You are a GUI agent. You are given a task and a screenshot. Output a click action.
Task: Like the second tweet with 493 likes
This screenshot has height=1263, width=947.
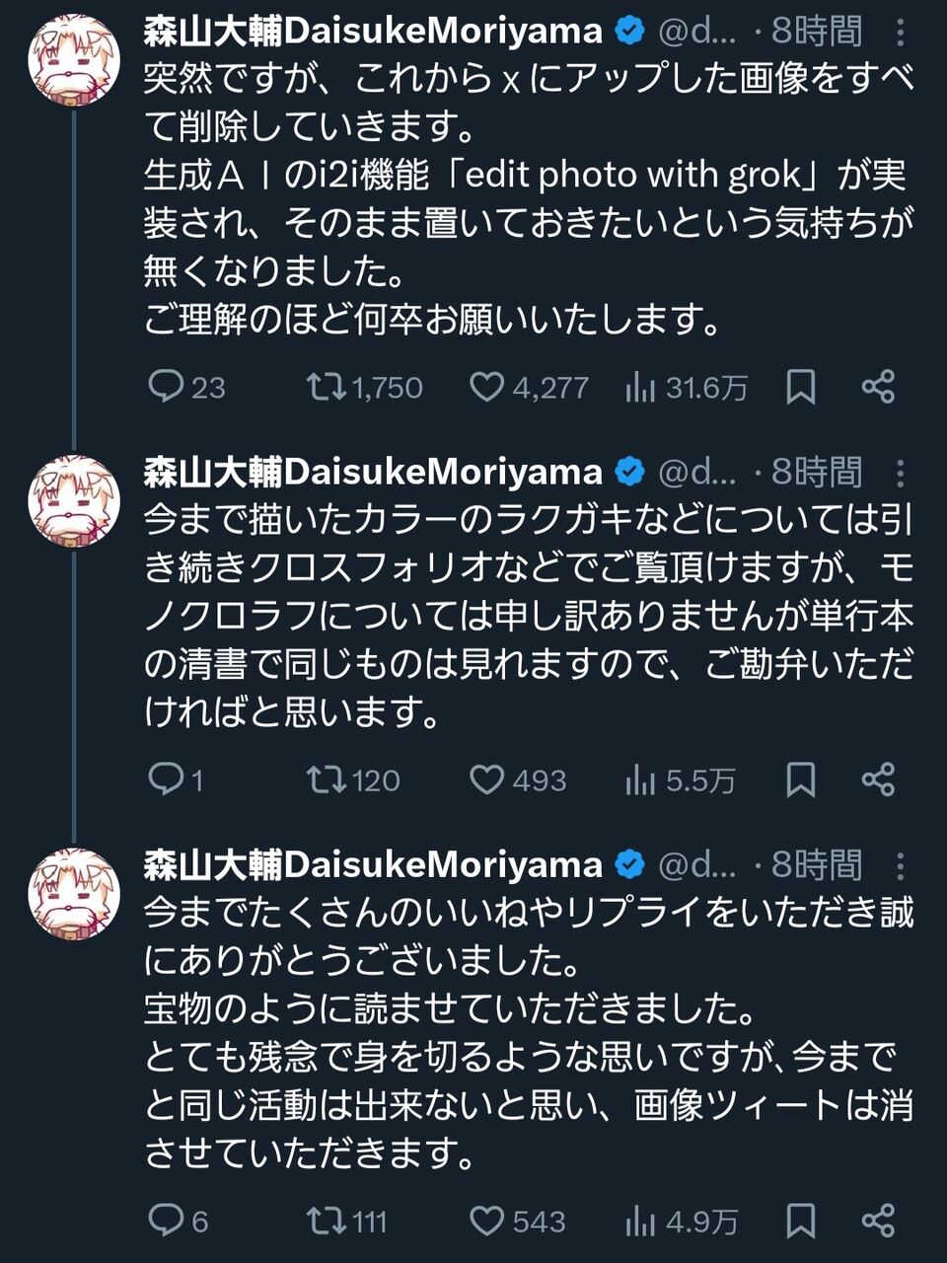tap(486, 780)
